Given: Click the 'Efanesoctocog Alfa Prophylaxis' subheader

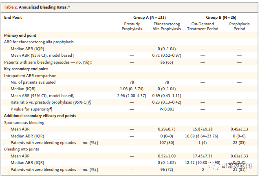Looking at the screenshot, I should coord(167,27).
